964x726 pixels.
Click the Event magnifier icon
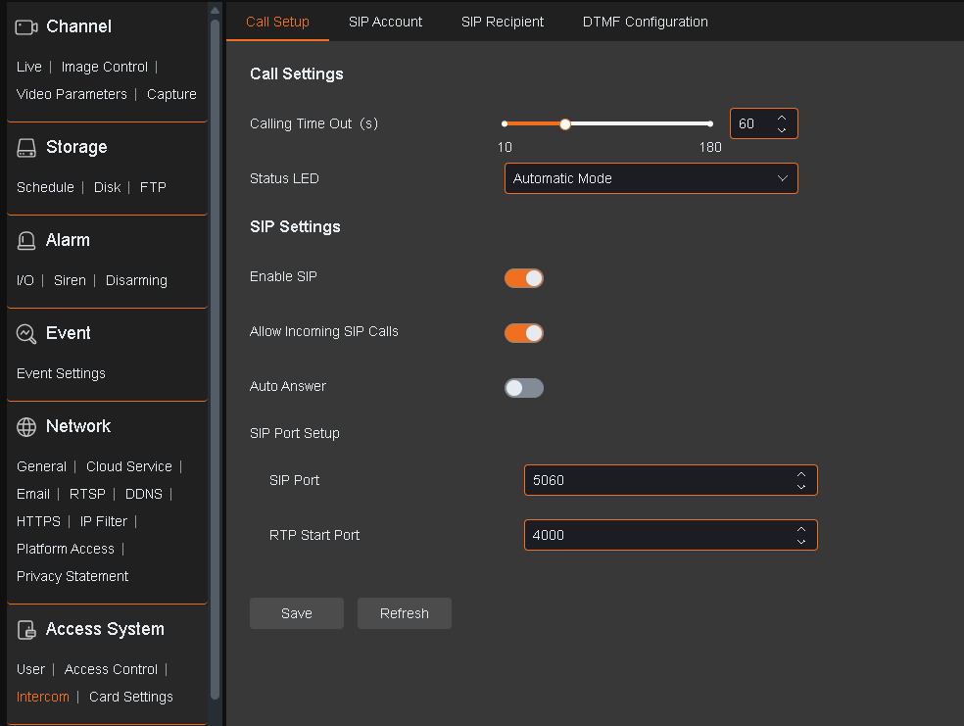click(x=26, y=334)
